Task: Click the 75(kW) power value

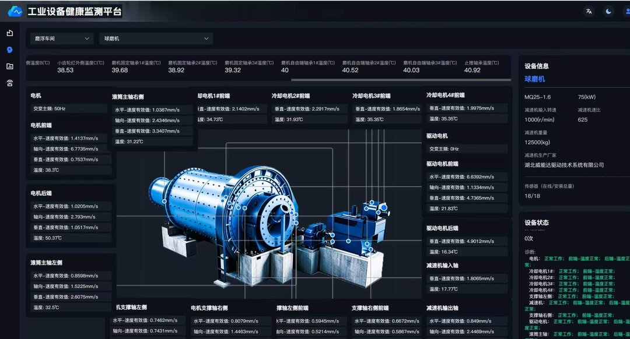Action: (587, 97)
